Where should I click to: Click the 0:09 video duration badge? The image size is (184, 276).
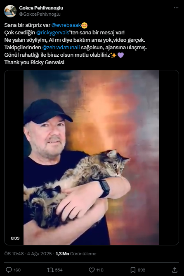pos(15,238)
